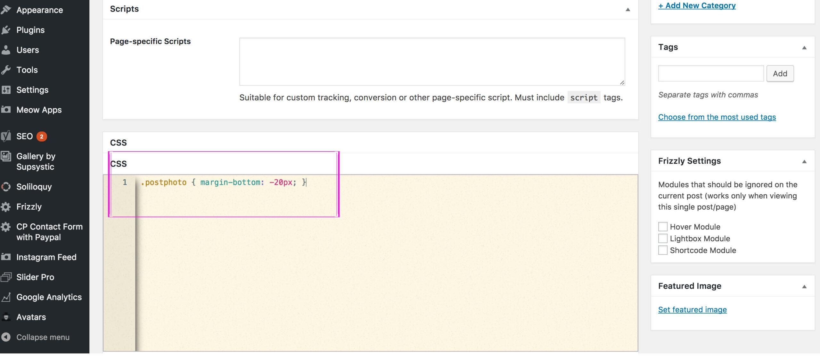The width and height of the screenshot is (820, 364).
Task: Click the Yoast SEO icon
Action: click(x=6, y=136)
